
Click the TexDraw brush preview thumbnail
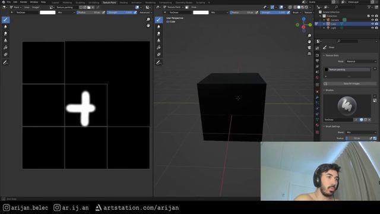click(347, 106)
